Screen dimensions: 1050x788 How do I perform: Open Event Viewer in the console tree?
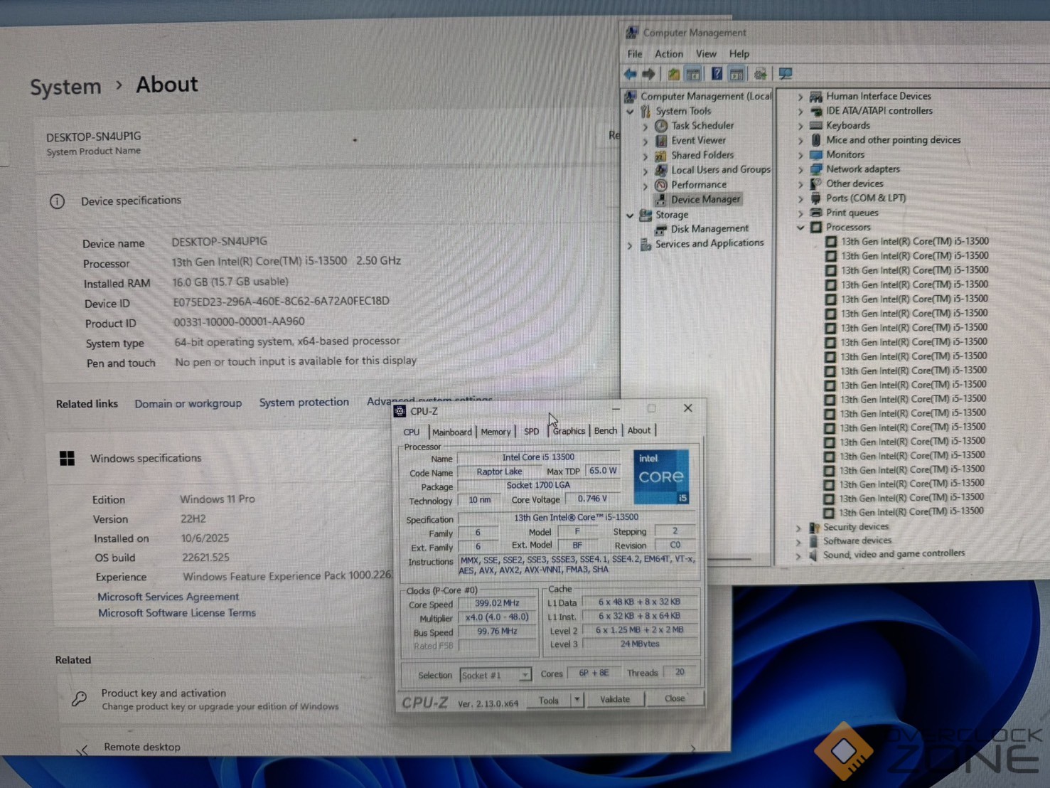[698, 141]
